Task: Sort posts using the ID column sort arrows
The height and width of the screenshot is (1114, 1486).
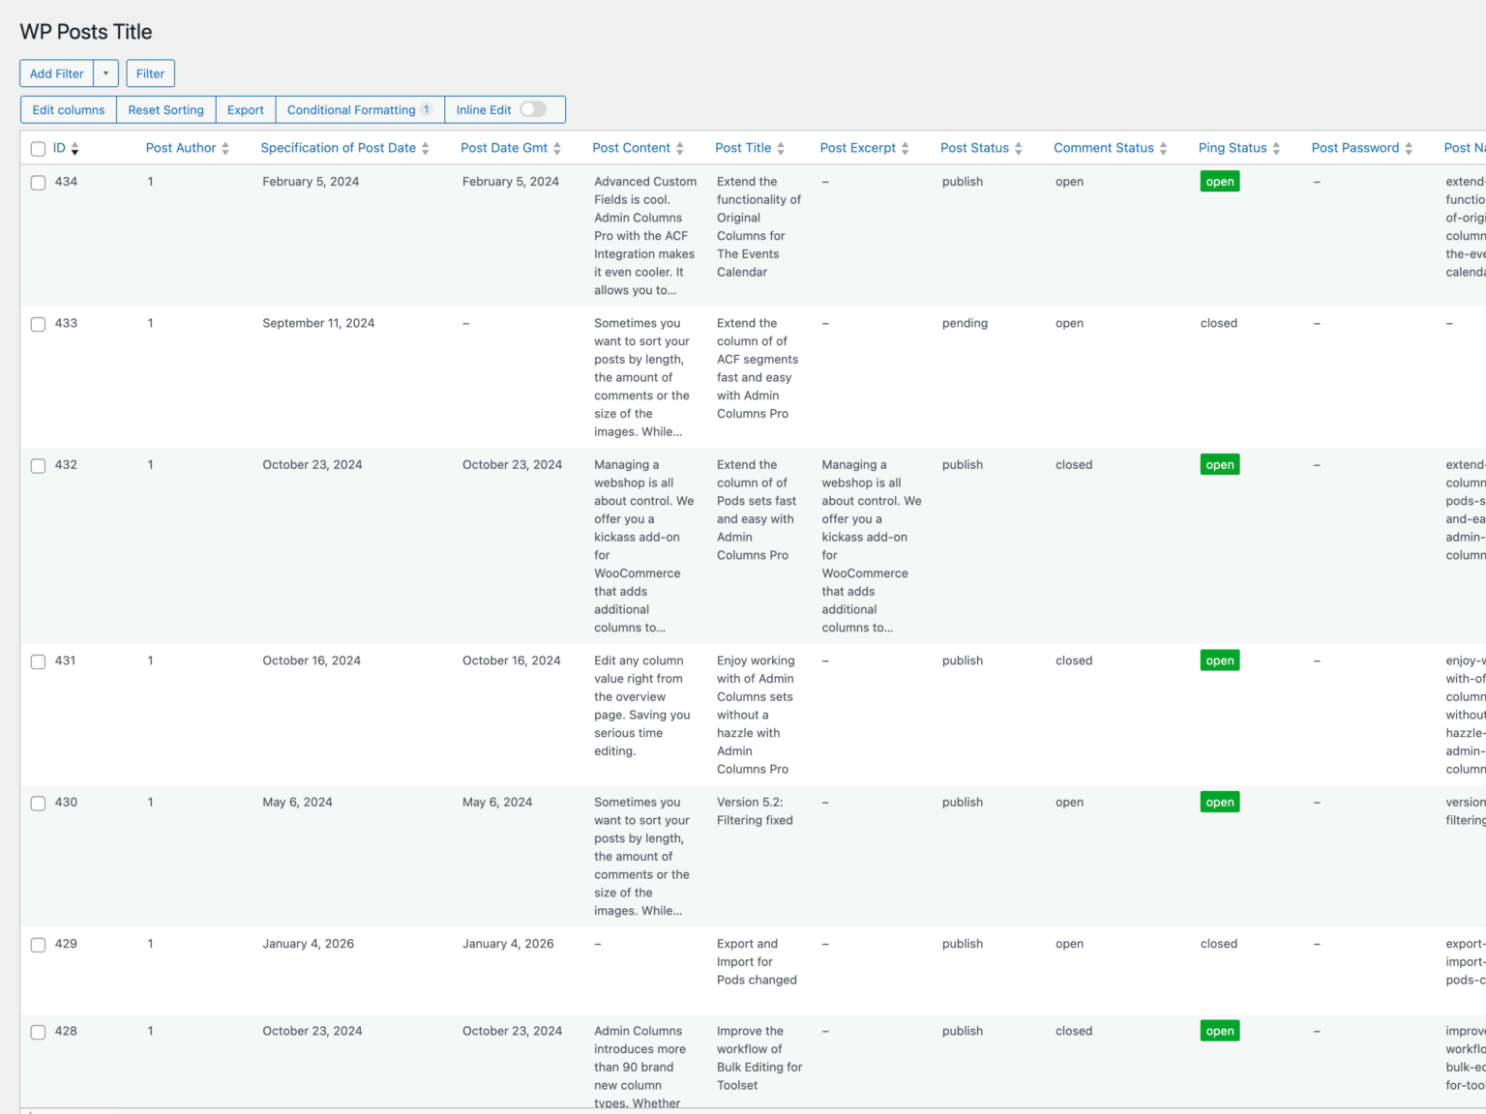Action: (x=75, y=148)
